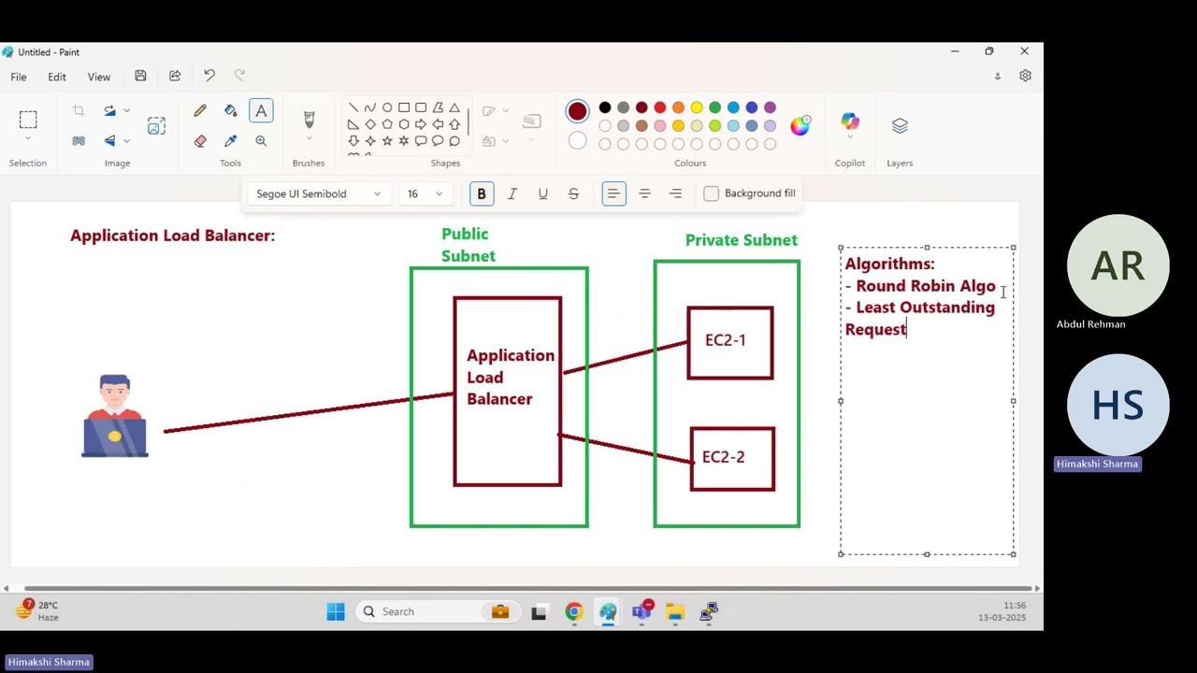Open Microsoft Teams from taskbar
This screenshot has height=673, width=1197.
coord(642,611)
